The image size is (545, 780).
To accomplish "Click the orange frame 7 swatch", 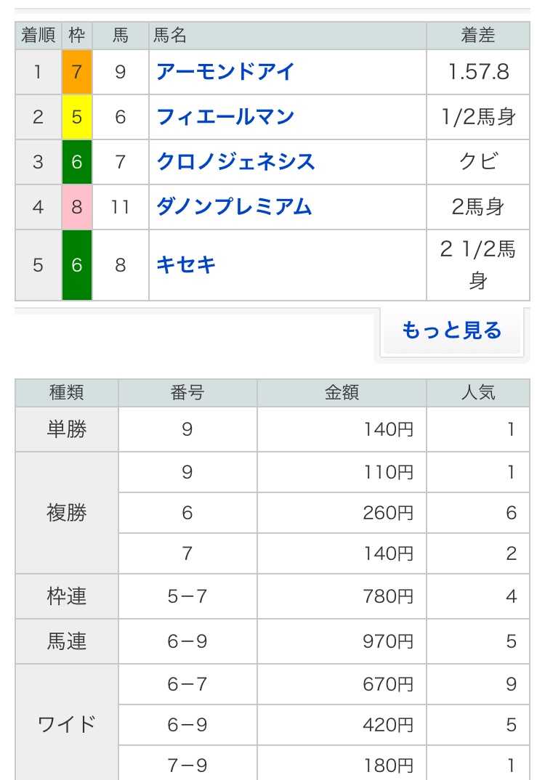I will [x=76, y=72].
